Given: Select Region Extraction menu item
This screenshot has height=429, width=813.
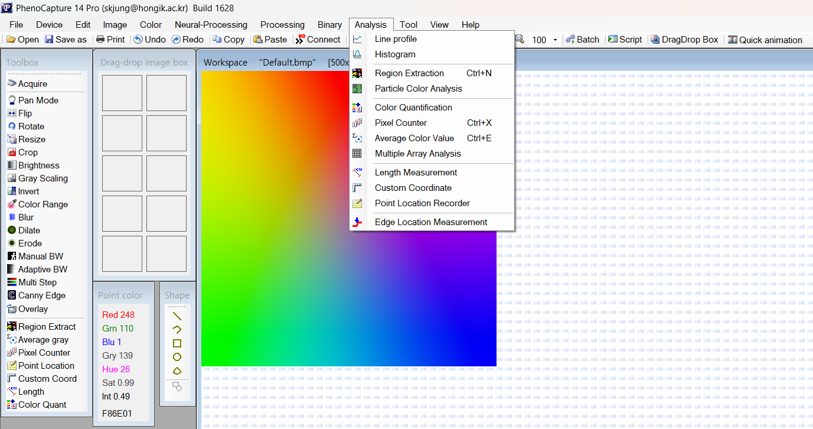Looking at the screenshot, I should tap(432, 73).
